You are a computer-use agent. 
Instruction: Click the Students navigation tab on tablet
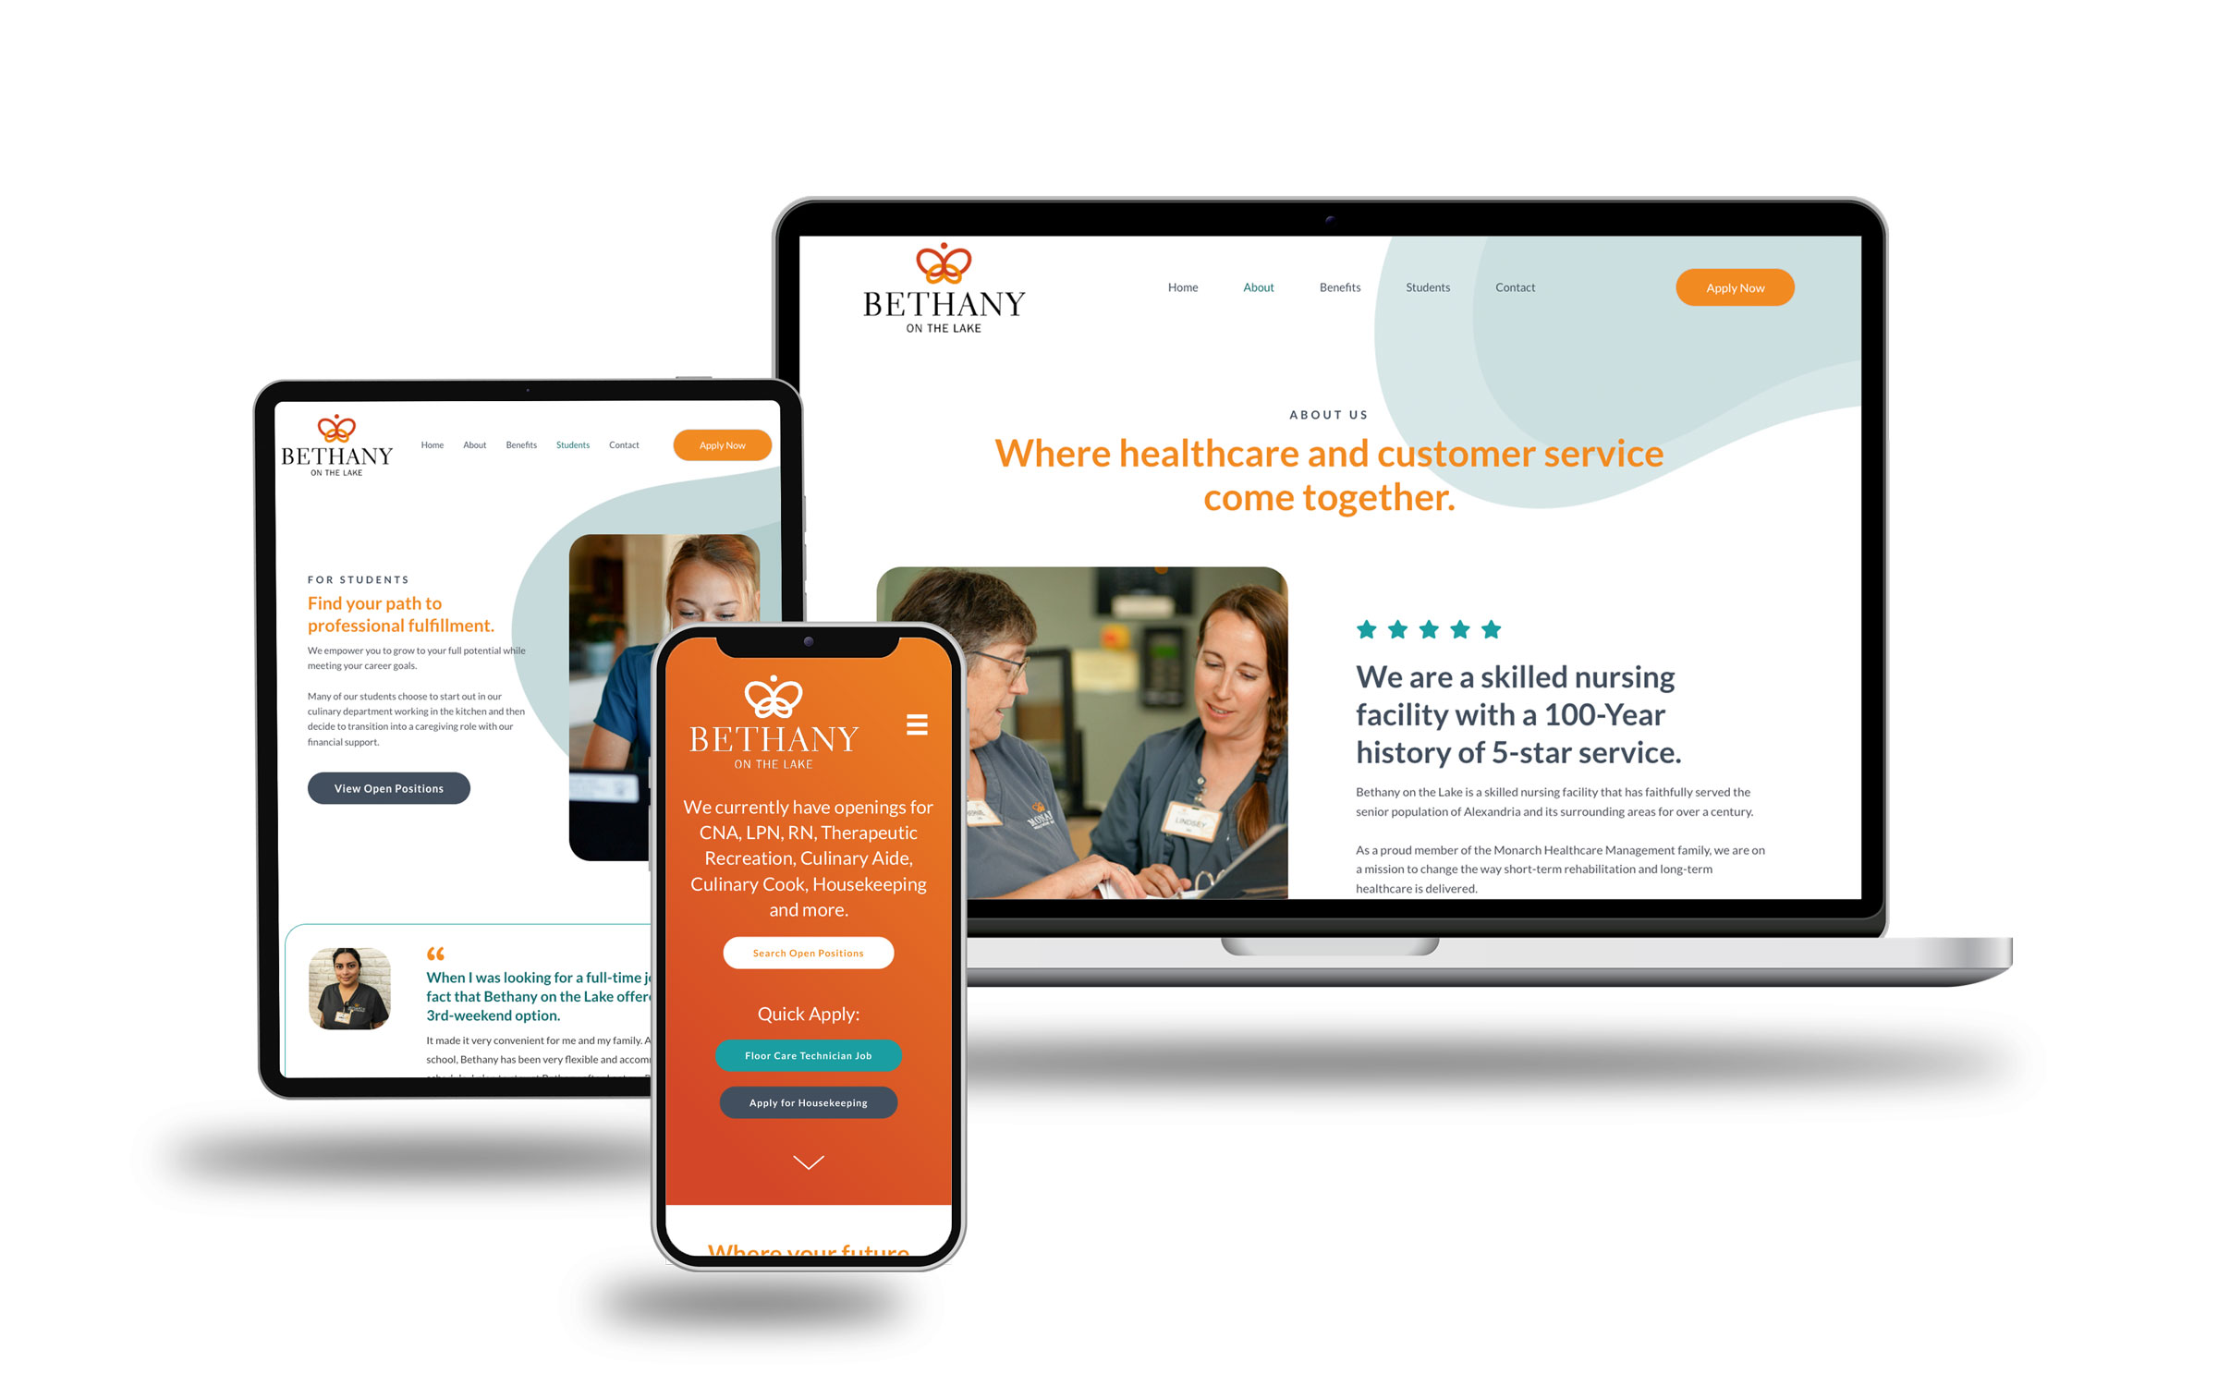tap(572, 444)
